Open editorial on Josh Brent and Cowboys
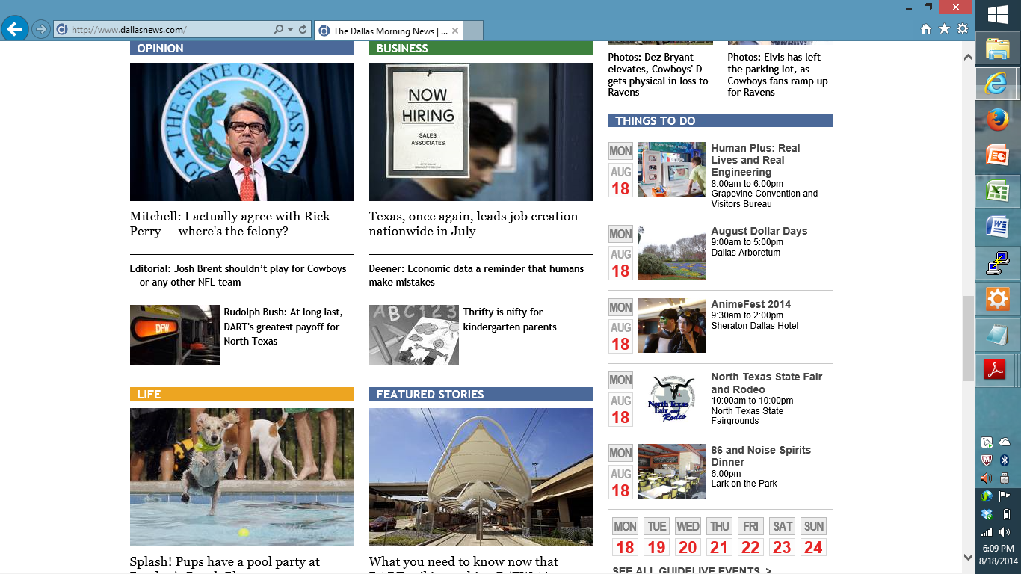 tap(238, 275)
